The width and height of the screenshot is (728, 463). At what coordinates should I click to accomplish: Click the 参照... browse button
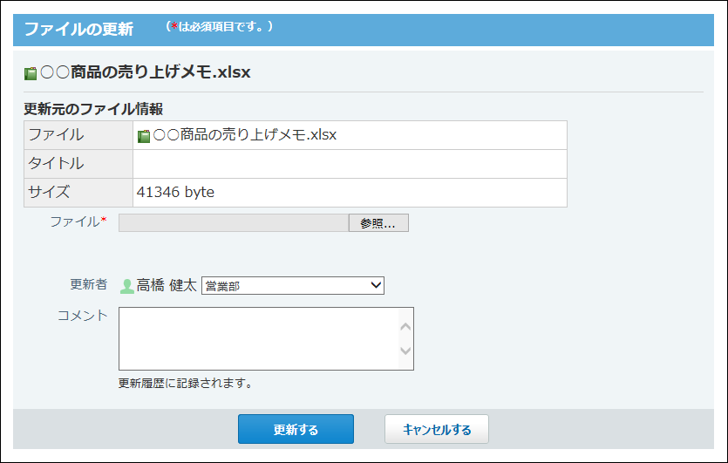[x=378, y=223]
